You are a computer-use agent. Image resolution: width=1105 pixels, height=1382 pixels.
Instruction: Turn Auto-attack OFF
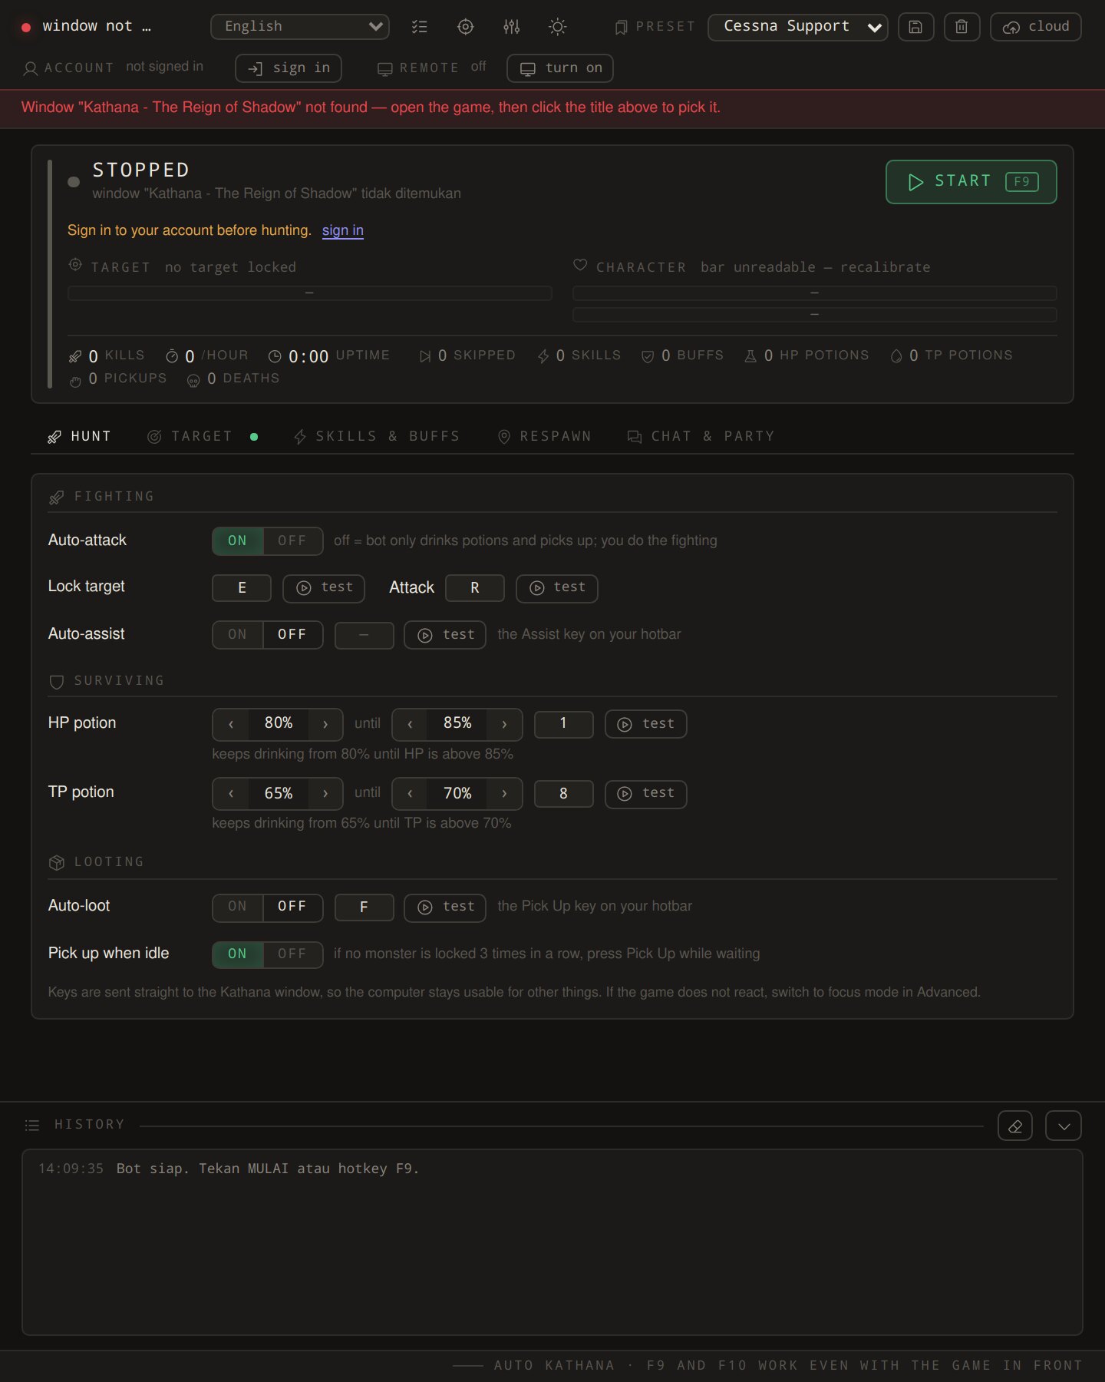coord(292,541)
